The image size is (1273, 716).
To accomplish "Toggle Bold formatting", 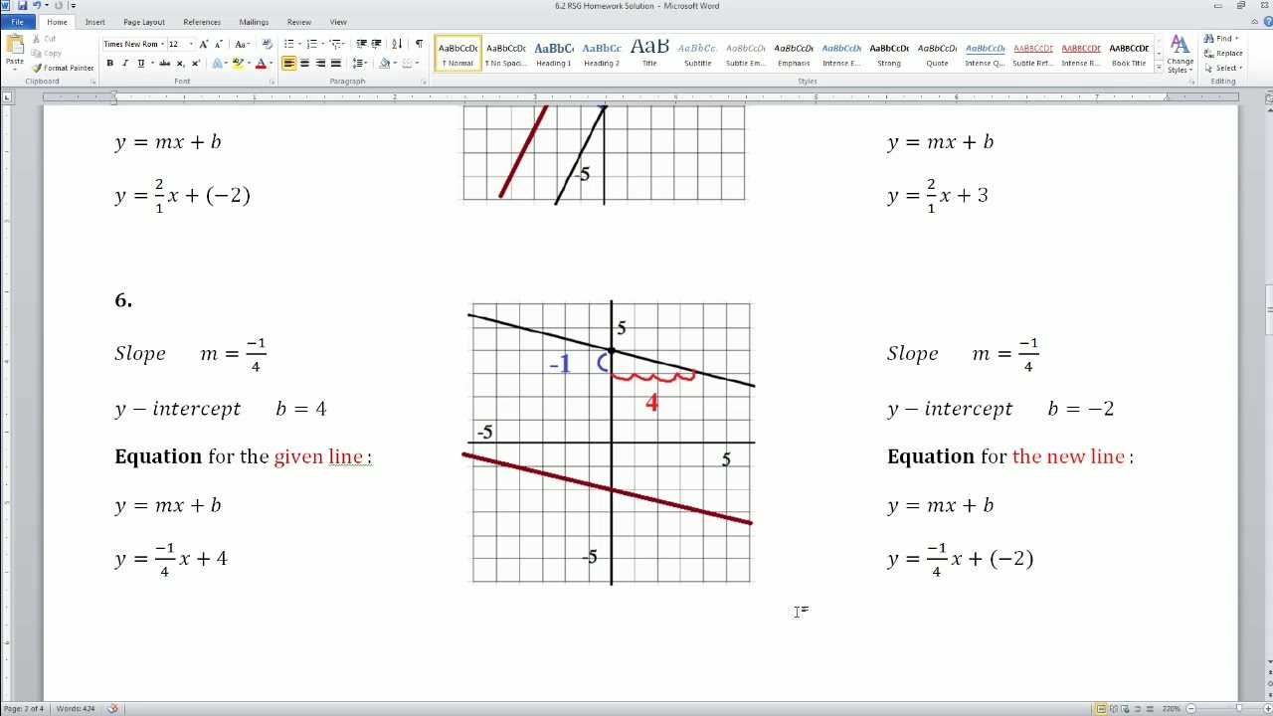I will pos(109,64).
